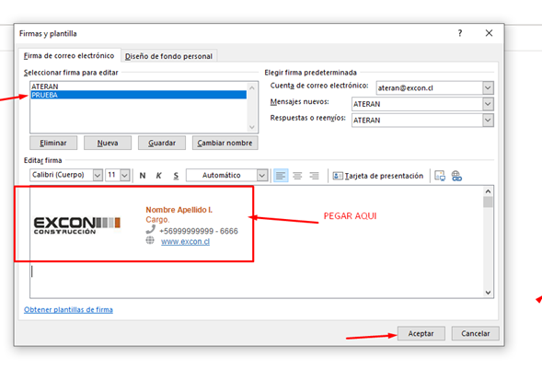Toggle italic formatting with the K button
This screenshot has width=542, height=369.
click(159, 176)
